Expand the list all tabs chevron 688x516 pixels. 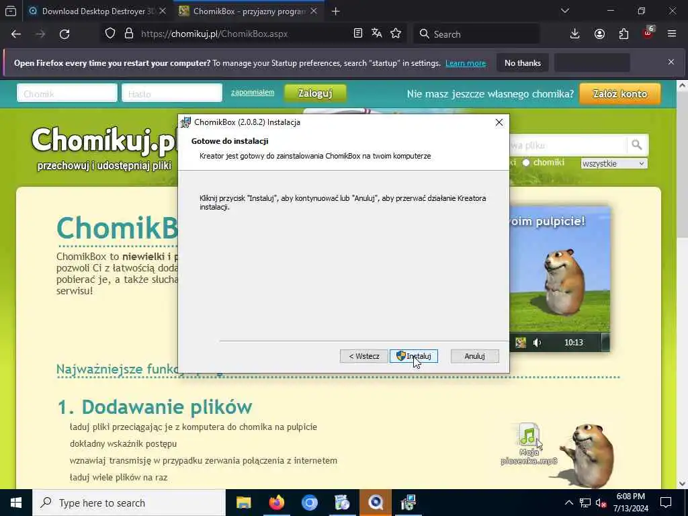click(x=565, y=11)
